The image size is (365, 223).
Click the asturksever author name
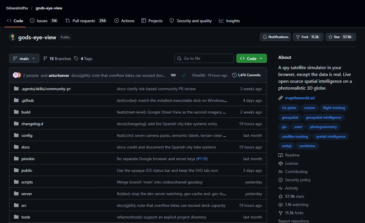[59, 75]
